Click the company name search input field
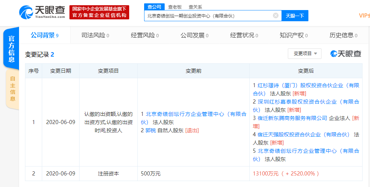The height and width of the screenshot is (187, 370). point(208,16)
